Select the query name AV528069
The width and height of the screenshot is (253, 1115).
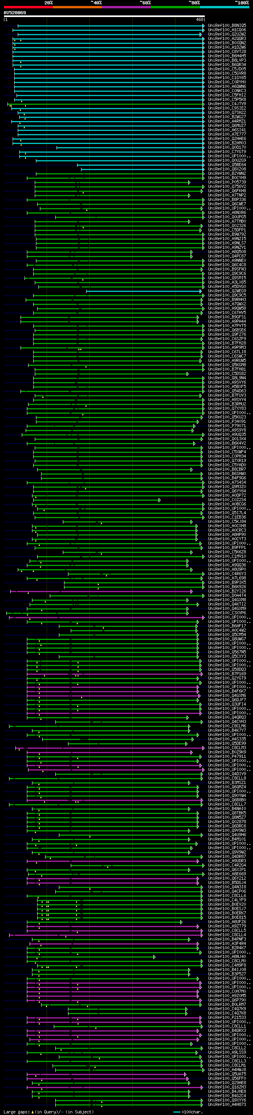(x=15, y=13)
